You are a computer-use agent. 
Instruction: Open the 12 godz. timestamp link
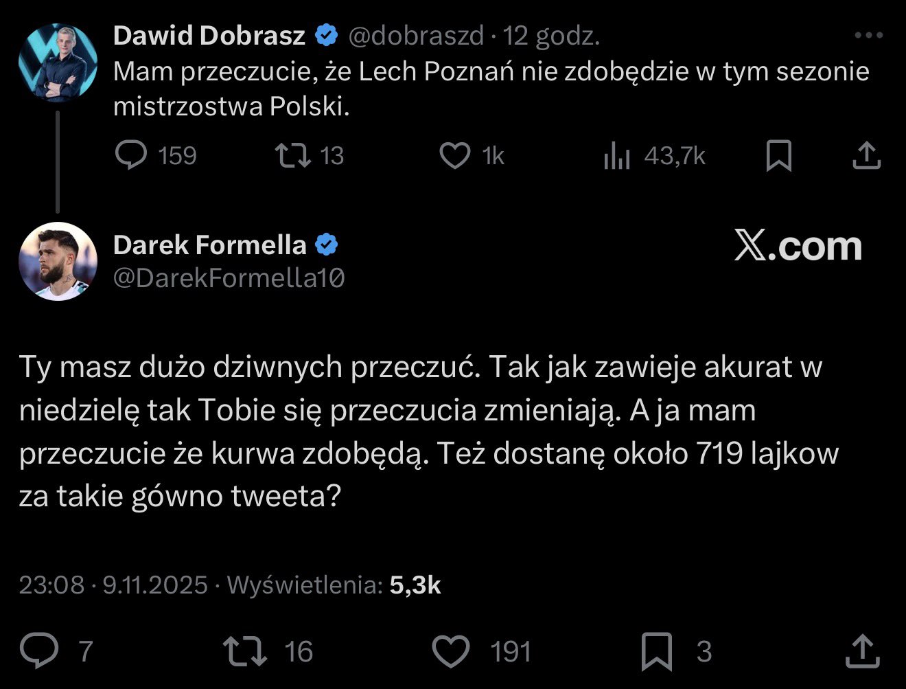552,36
